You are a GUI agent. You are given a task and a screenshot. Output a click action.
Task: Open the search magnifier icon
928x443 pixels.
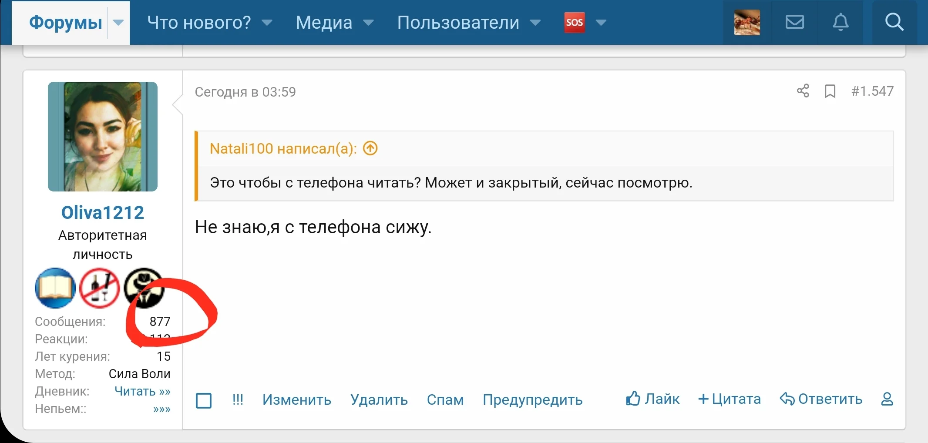tap(895, 22)
